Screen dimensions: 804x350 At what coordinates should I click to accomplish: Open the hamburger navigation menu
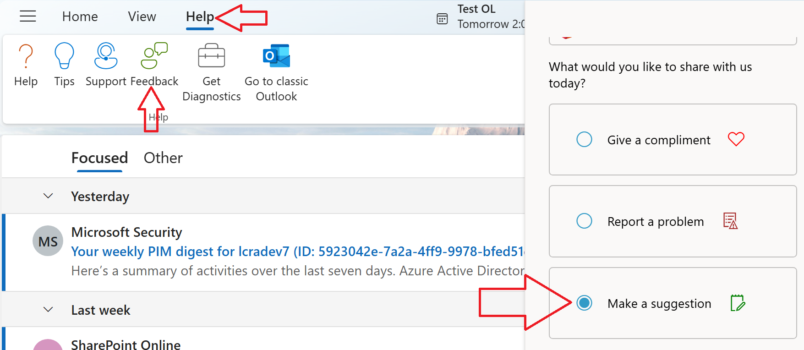27,16
